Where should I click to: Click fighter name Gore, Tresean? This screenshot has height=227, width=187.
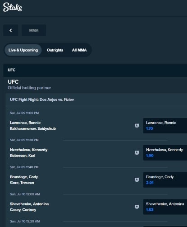click(x=22, y=183)
